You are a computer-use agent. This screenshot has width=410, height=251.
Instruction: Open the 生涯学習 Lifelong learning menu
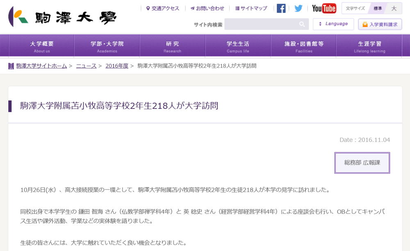click(369, 46)
